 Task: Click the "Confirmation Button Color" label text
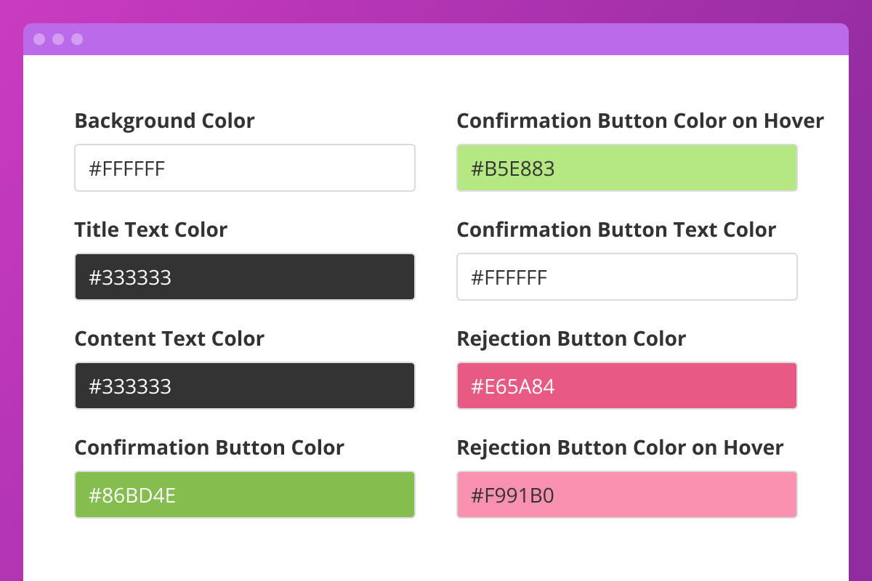pyautogui.click(x=209, y=447)
